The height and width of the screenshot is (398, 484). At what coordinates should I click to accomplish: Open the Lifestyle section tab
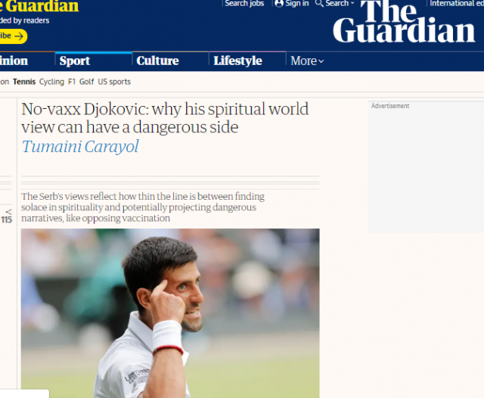point(237,61)
